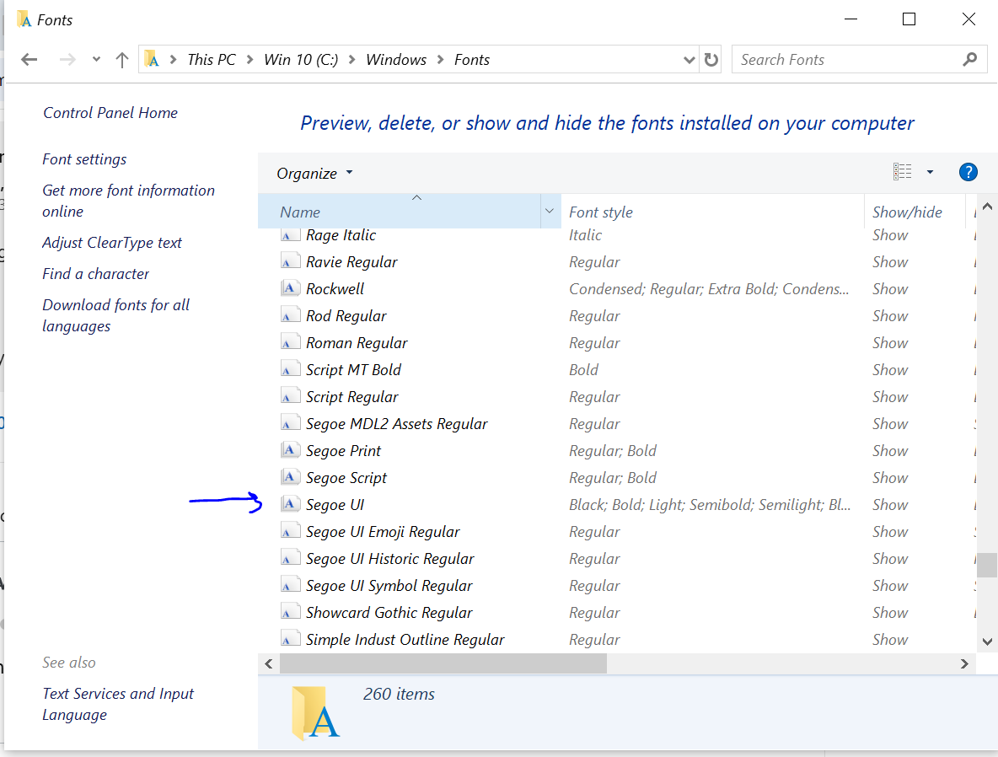Viewport: 998px width, 757px height.
Task: Select the Segoe UI Historic Regular icon
Action: point(290,558)
